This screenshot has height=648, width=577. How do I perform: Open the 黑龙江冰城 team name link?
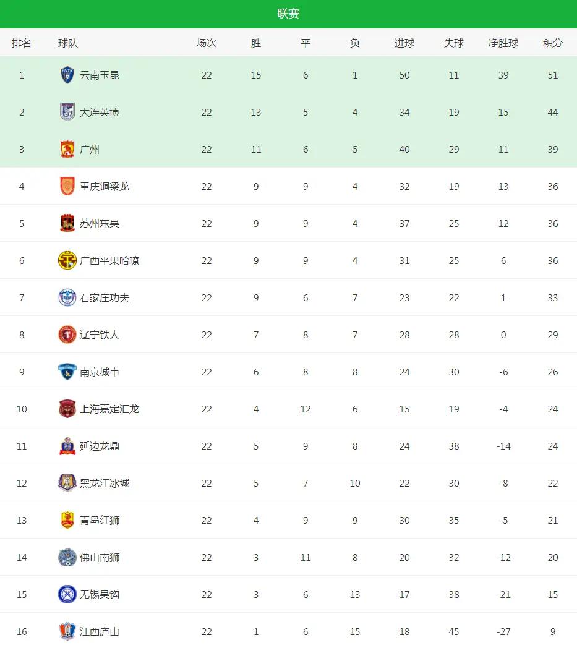coord(105,483)
